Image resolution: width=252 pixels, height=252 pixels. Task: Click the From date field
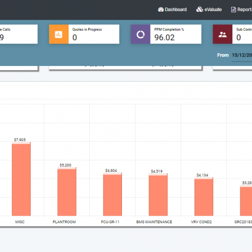click(242, 55)
